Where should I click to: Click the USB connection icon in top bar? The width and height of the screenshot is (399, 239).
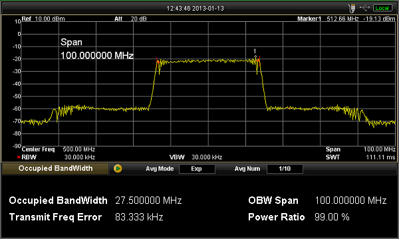(364, 8)
